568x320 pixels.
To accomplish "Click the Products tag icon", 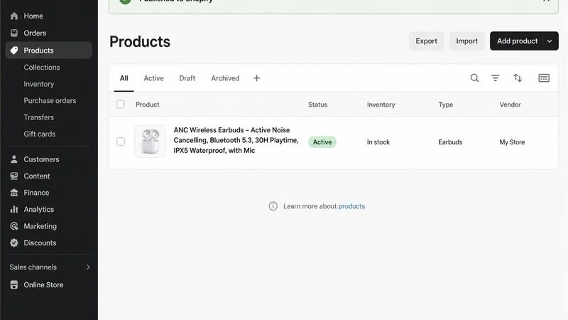I will [x=14, y=50].
